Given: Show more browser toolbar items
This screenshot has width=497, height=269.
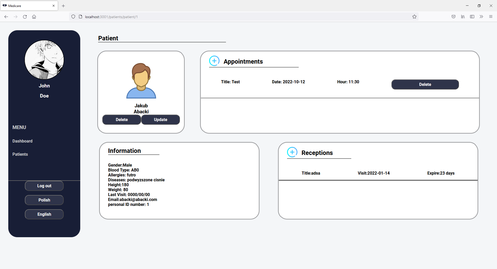Looking at the screenshot, I should point(481,17).
